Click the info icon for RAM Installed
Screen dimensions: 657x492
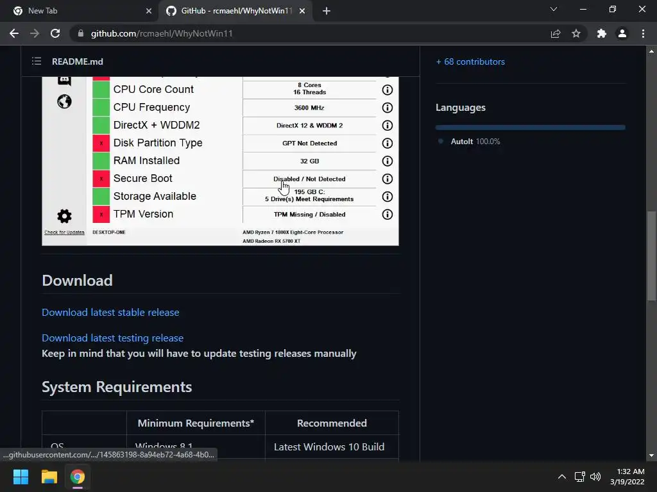point(387,161)
